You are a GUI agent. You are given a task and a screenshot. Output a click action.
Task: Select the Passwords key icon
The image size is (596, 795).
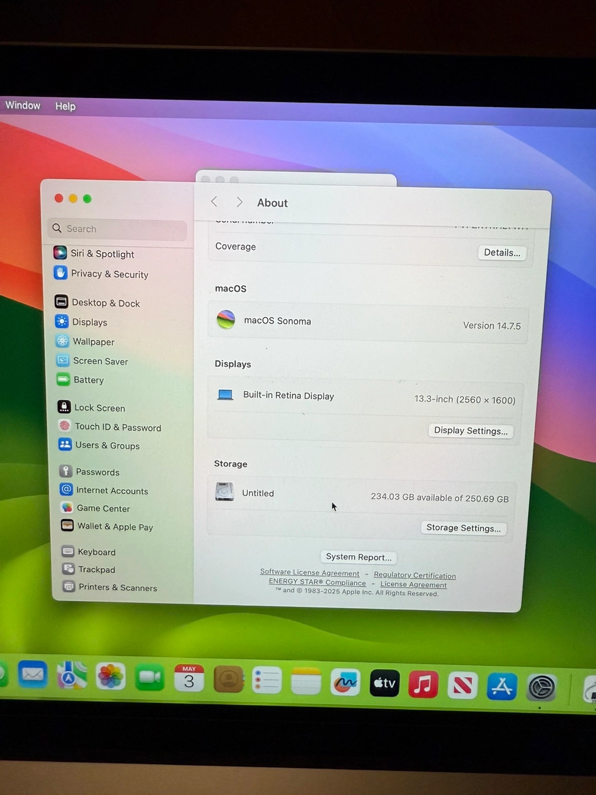(x=66, y=471)
